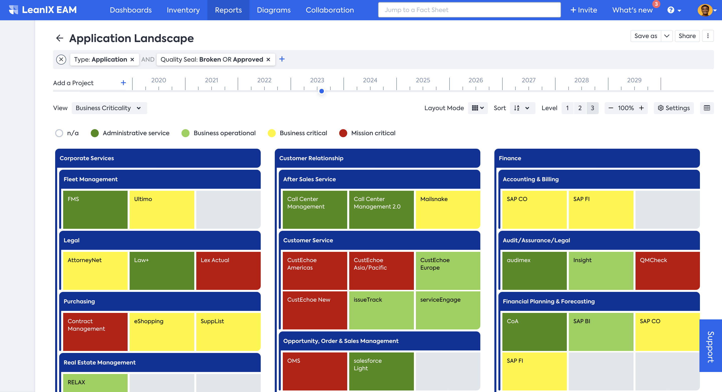Click the table view icon
This screenshot has width=722, height=392.
[707, 108]
